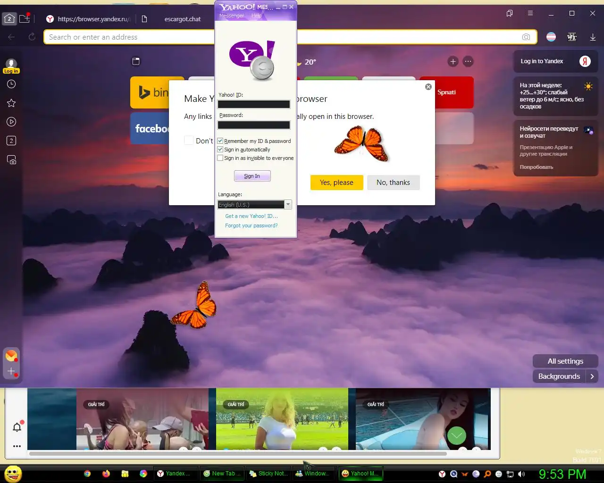Image resolution: width=604 pixels, height=483 pixels.
Task: Click Sign In in Yahoo Messenger
Action: click(x=252, y=176)
